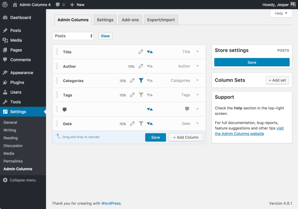Viewport: 298px width, 209px height.
Task: Switch to the Export/Import tab
Action: point(161,20)
